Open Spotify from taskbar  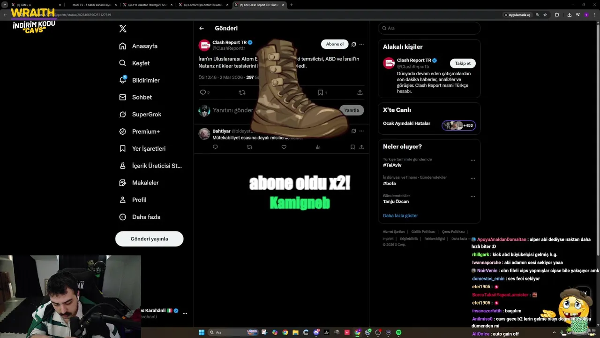pyautogui.click(x=398, y=332)
